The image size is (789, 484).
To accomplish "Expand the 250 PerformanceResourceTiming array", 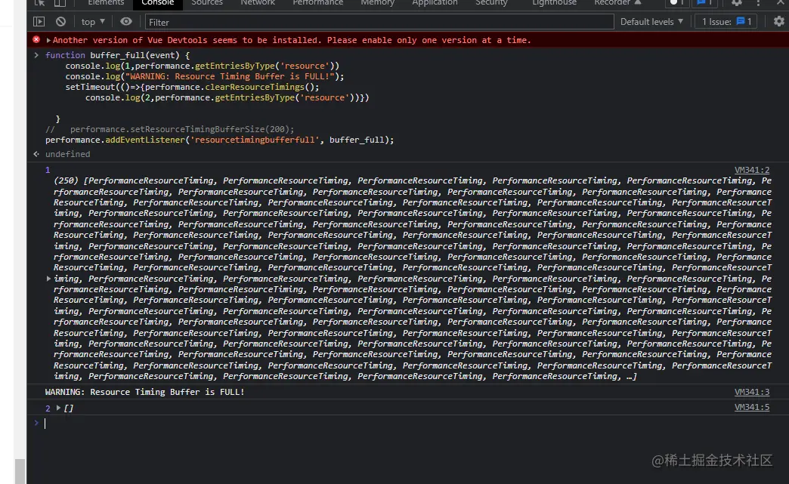I will pos(49,279).
